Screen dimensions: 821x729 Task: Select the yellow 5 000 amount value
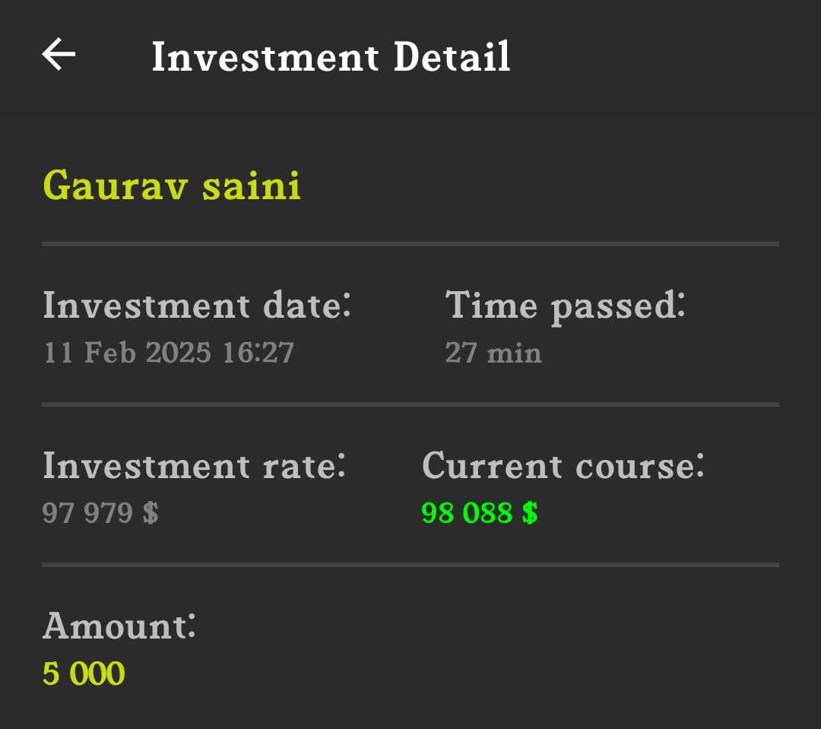coord(84,674)
